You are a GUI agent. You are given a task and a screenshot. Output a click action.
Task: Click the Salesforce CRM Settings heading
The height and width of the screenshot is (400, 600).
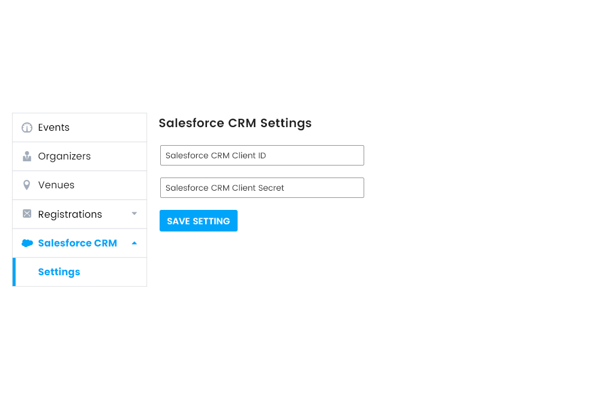[x=235, y=124]
